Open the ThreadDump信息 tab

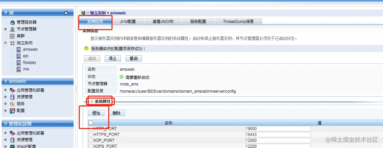pyautogui.click(x=238, y=22)
